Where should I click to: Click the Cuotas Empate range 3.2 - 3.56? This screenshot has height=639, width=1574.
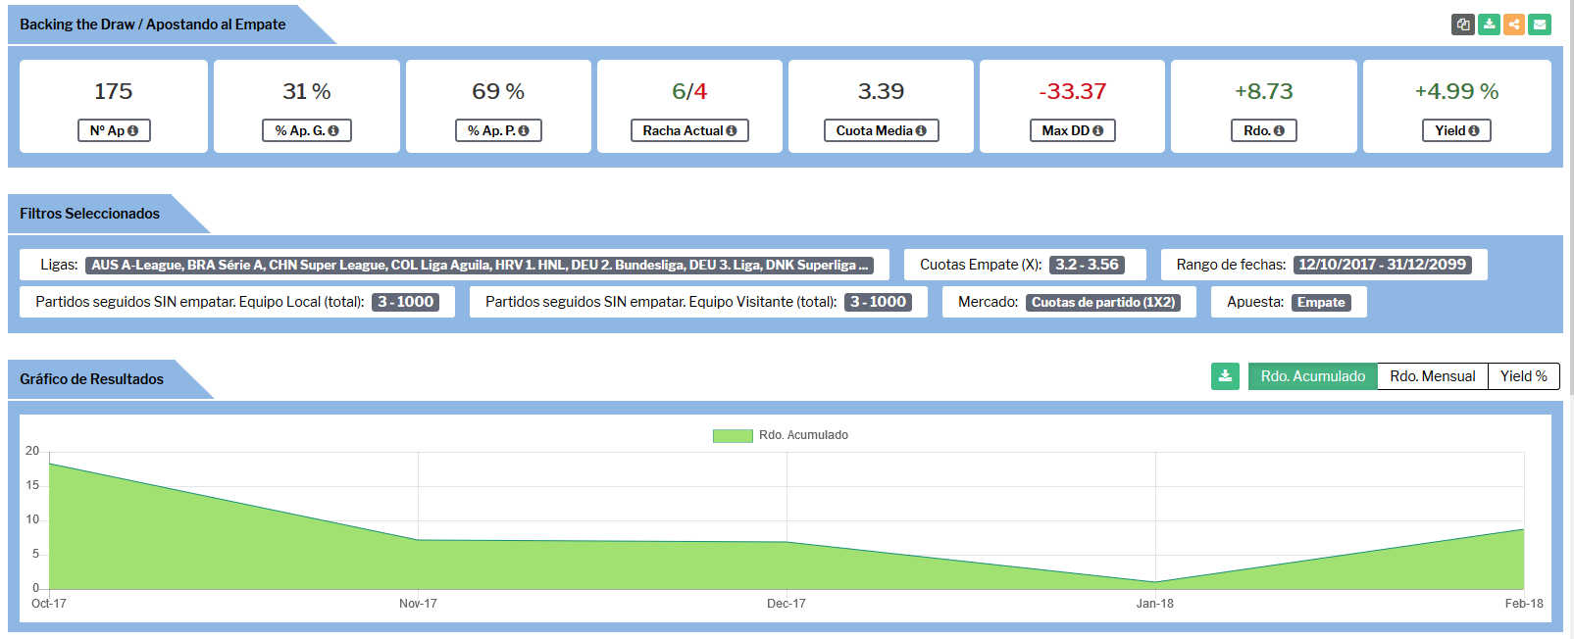coord(1087,265)
